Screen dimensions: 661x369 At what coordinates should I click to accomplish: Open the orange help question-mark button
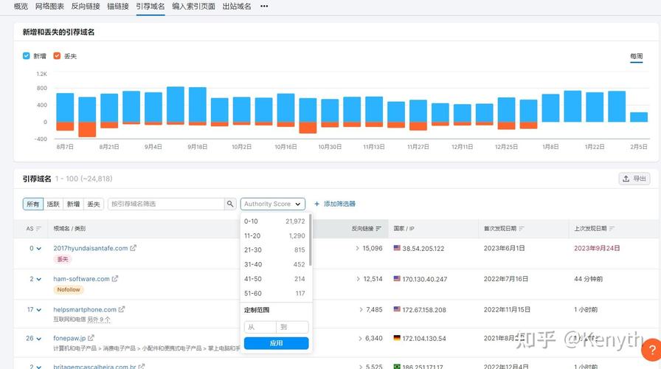click(651, 350)
